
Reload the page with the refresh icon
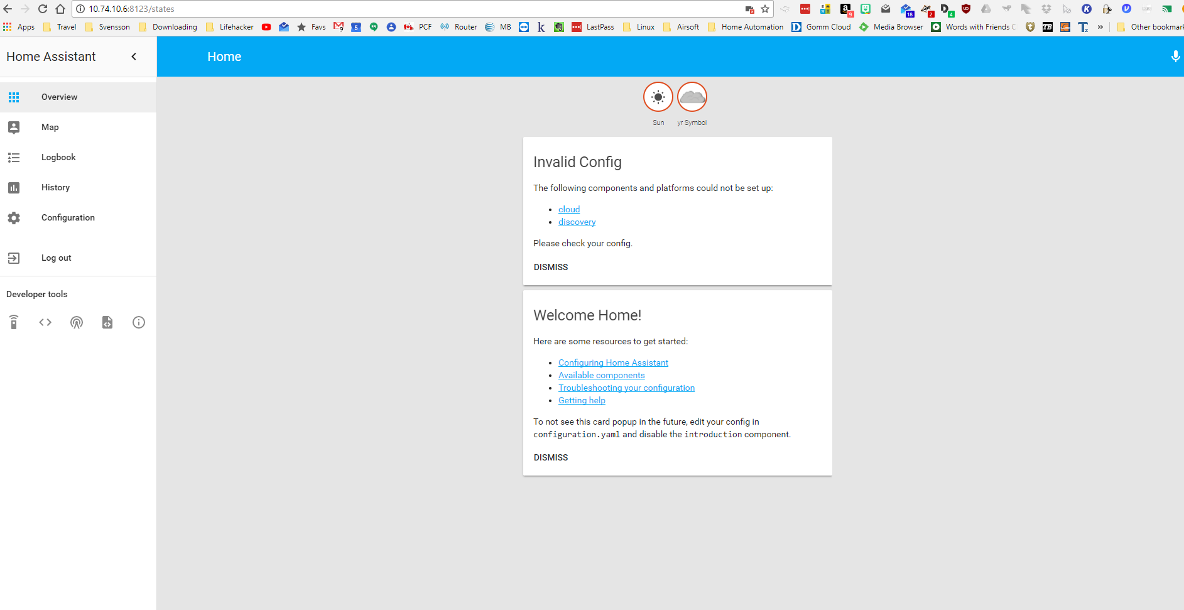click(42, 9)
